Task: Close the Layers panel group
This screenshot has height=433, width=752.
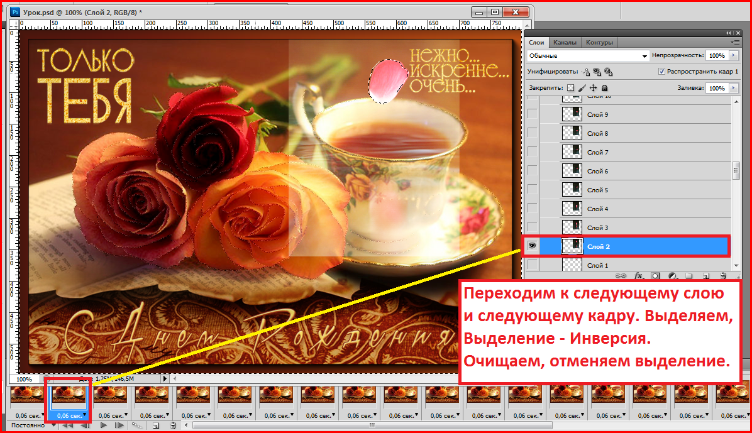Action: (x=738, y=33)
